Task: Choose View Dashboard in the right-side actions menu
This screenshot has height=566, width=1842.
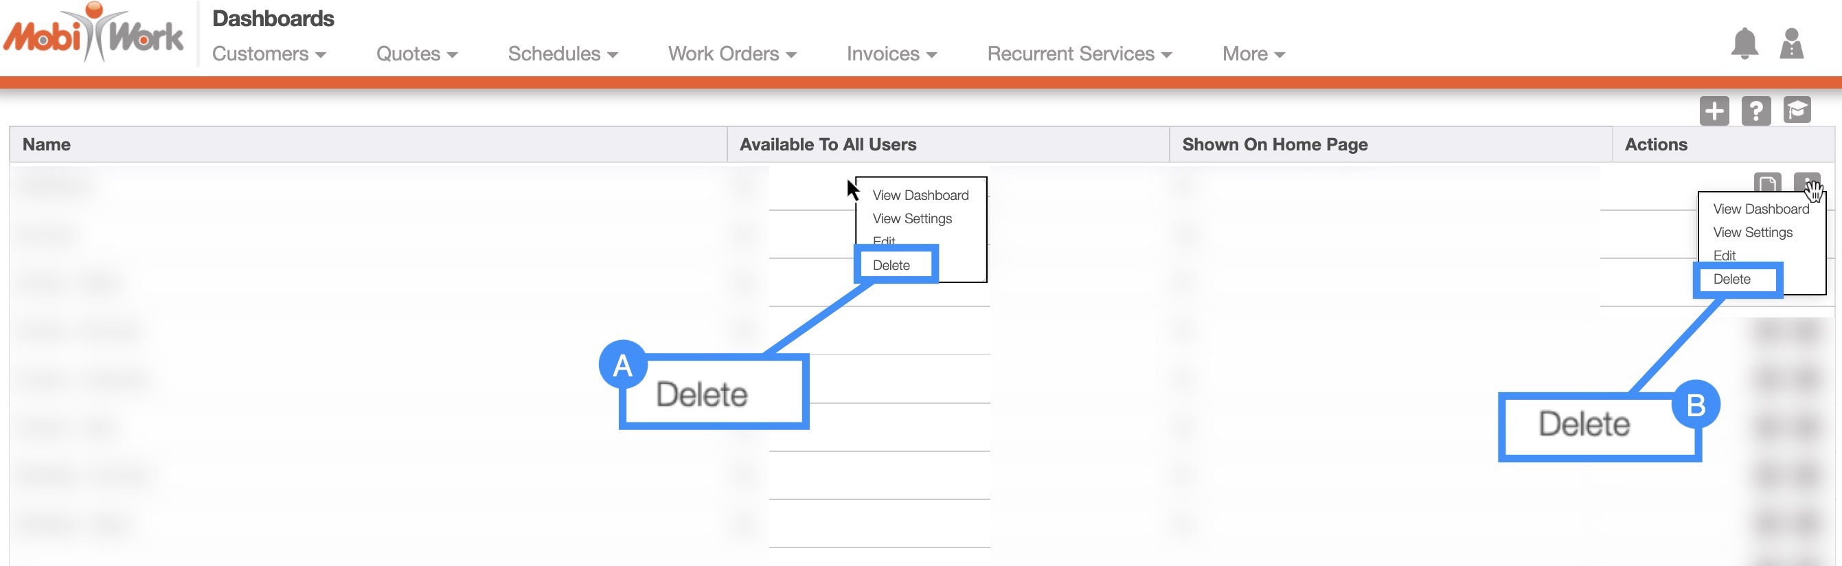Action: tap(1760, 209)
